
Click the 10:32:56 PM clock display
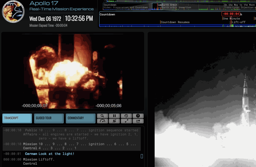(x=79, y=18)
